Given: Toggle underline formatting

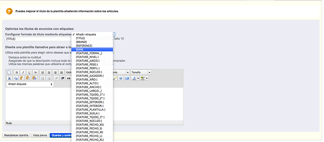Looking at the screenshot, I should click(29, 72).
